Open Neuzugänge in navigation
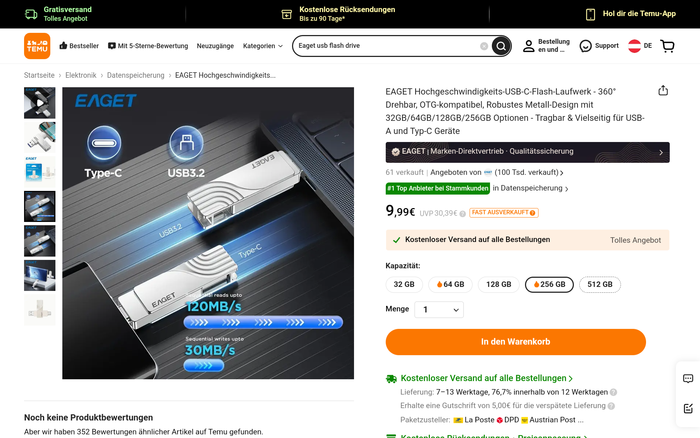700x438 pixels. point(215,46)
